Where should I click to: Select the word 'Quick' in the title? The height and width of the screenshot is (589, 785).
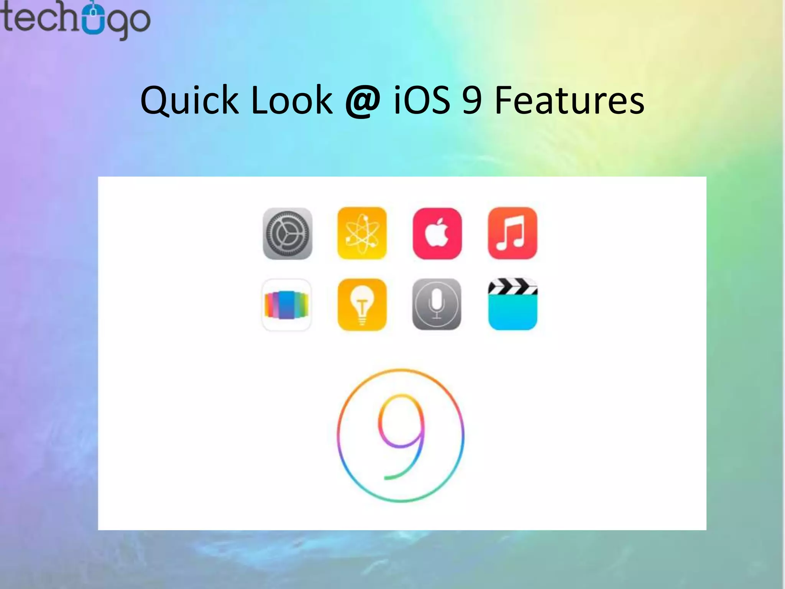pyautogui.click(x=189, y=100)
